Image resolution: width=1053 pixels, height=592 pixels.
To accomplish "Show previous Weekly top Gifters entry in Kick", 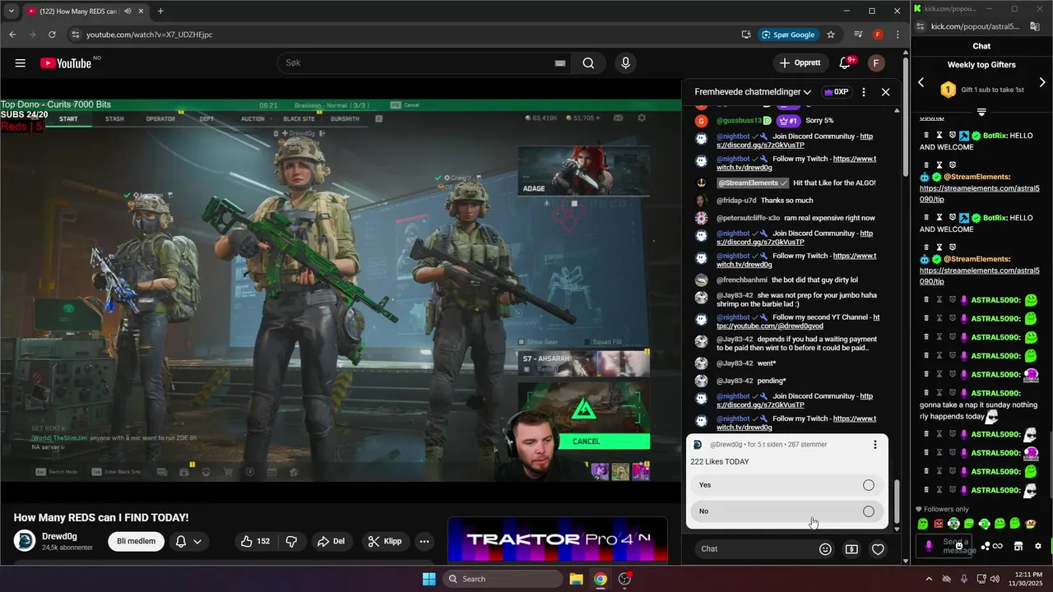I will [921, 82].
